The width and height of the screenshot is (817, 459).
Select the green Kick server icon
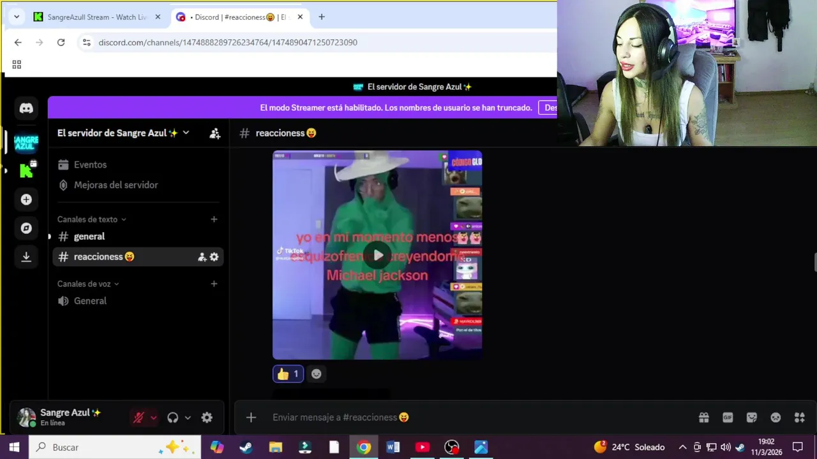coord(26,170)
